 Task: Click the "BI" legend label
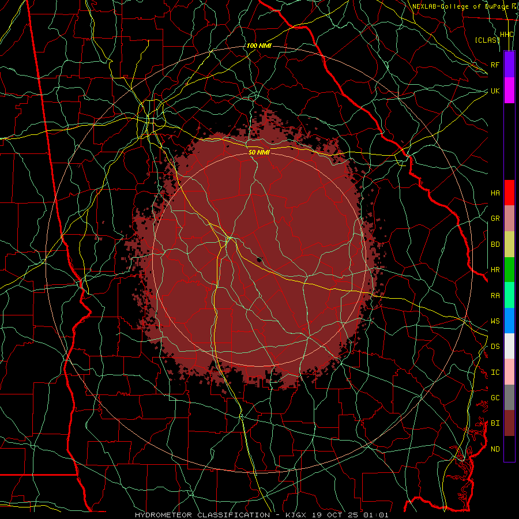(495, 423)
